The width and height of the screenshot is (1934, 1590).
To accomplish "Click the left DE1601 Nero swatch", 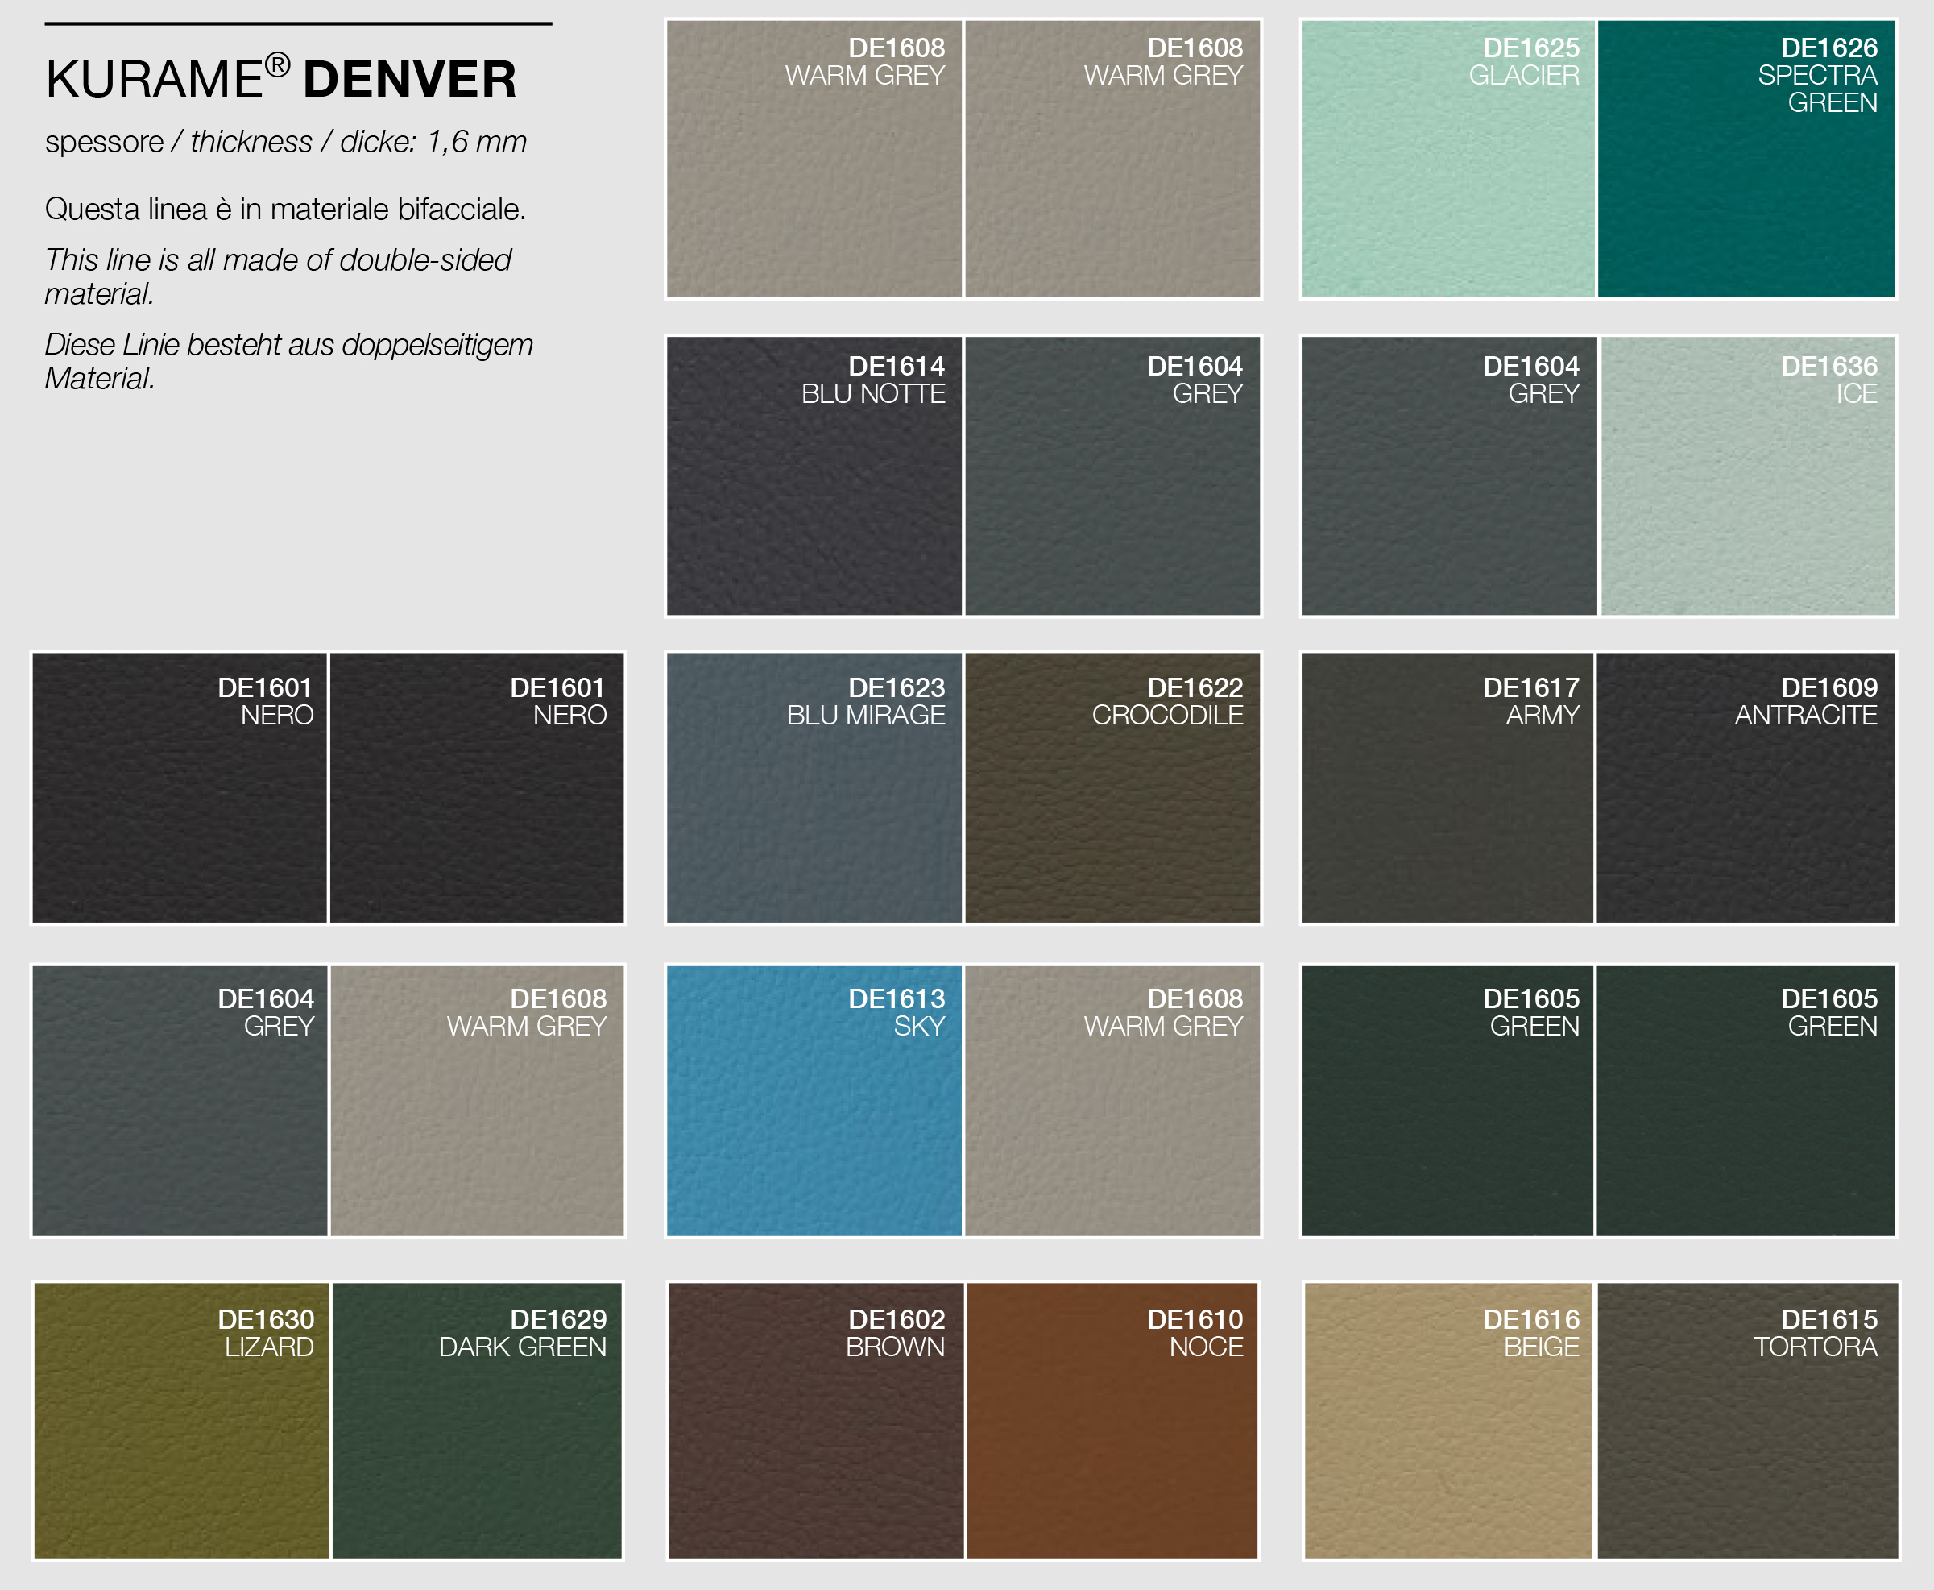I will point(180,787).
